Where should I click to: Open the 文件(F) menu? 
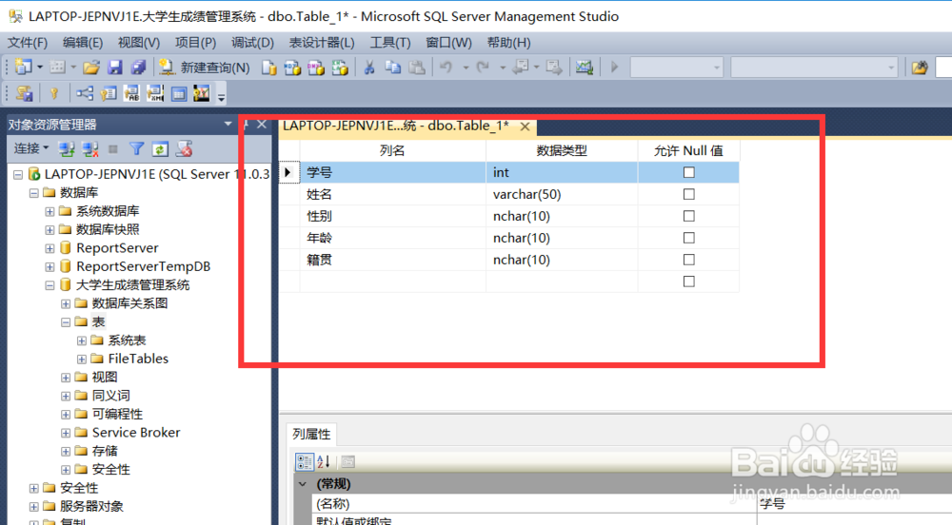[x=27, y=43]
